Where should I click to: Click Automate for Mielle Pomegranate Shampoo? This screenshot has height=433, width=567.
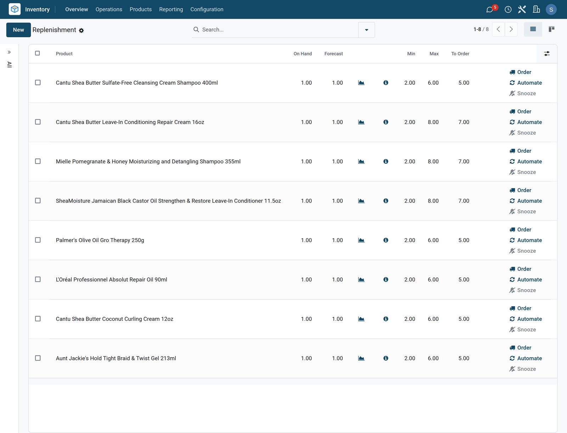click(x=526, y=161)
